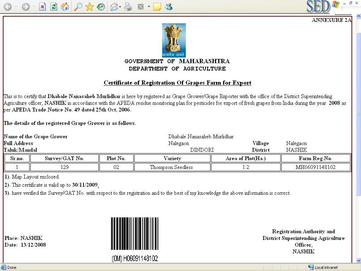Viewport: 361px width, 271px height.
Task: Click the Taluk/Mandal label
Action: pyautogui.click(x=20, y=150)
